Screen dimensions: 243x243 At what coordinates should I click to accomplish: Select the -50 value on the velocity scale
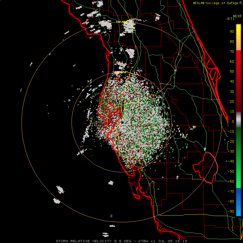pyautogui.click(x=231, y=171)
